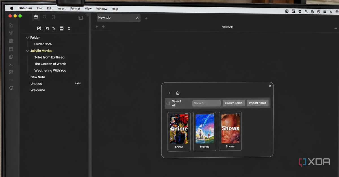Open the View menu
The width and height of the screenshot is (339, 177).
[88, 9]
